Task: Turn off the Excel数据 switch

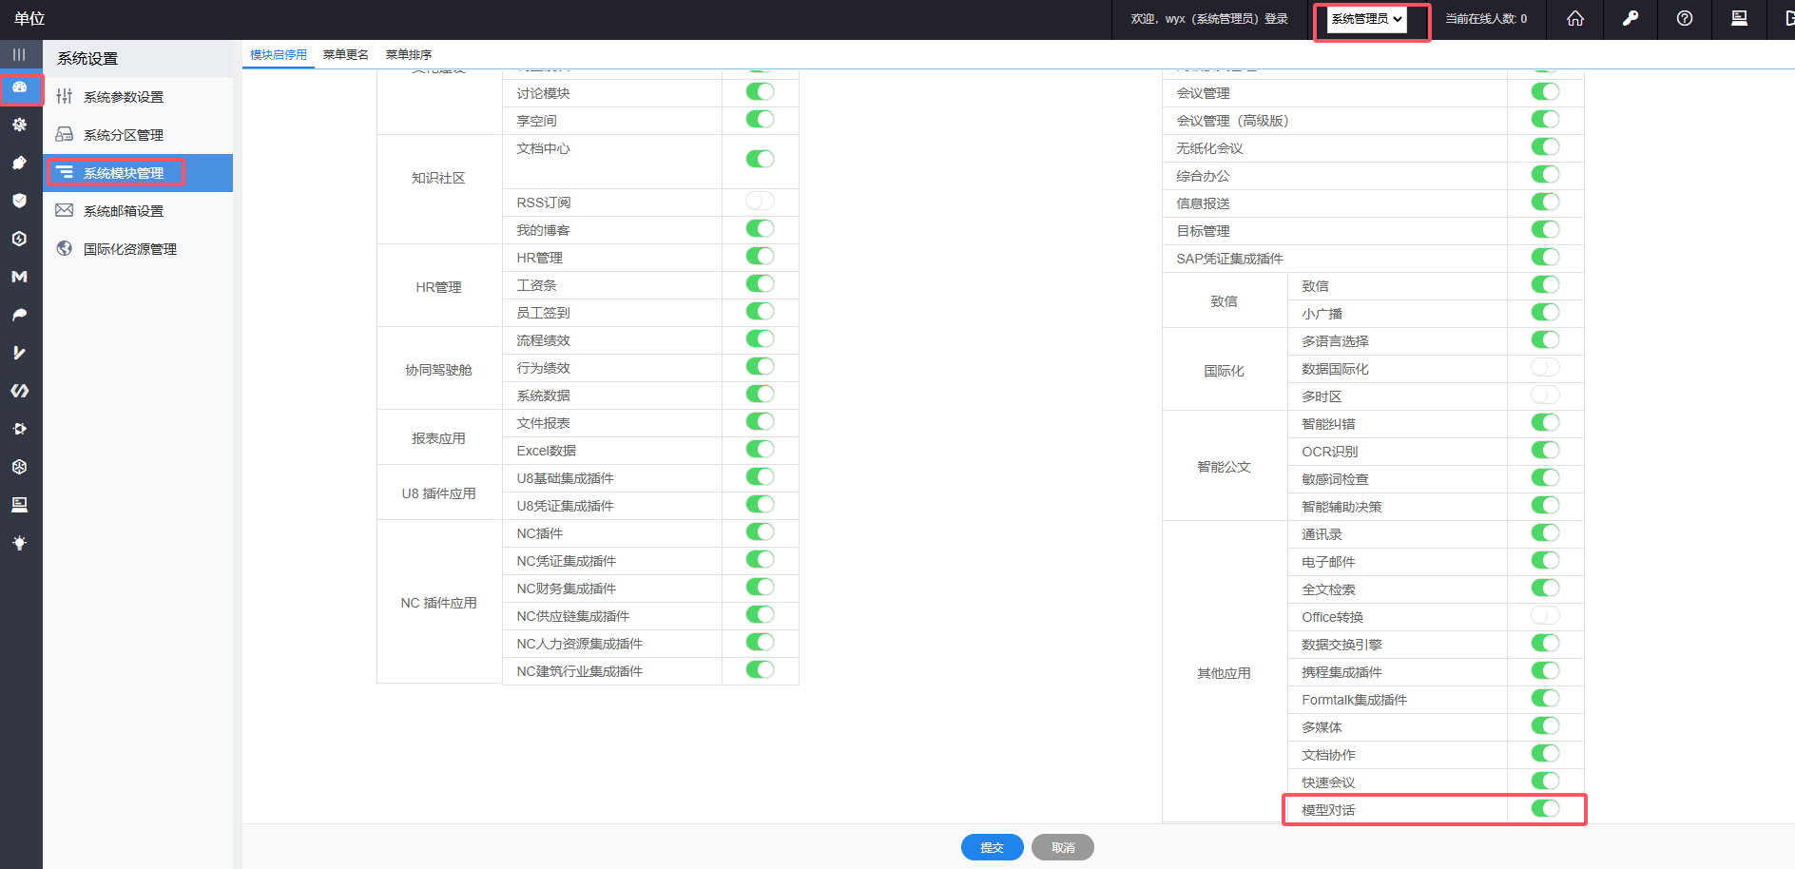Action: 760,449
